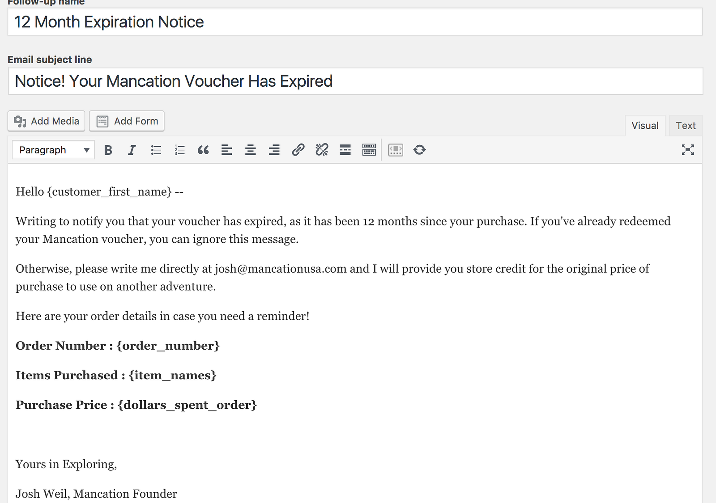Image resolution: width=716 pixels, height=503 pixels.
Task: Apply blockquote formatting
Action: [203, 150]
